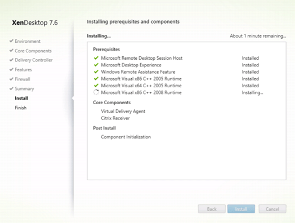Click the Prerequisites section heading

[106, 50]
